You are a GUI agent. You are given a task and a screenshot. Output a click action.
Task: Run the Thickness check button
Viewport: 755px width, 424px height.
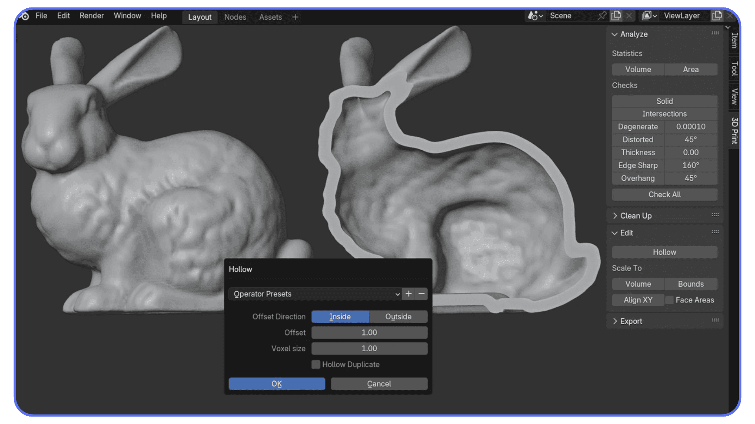click(x=638, y=152)
